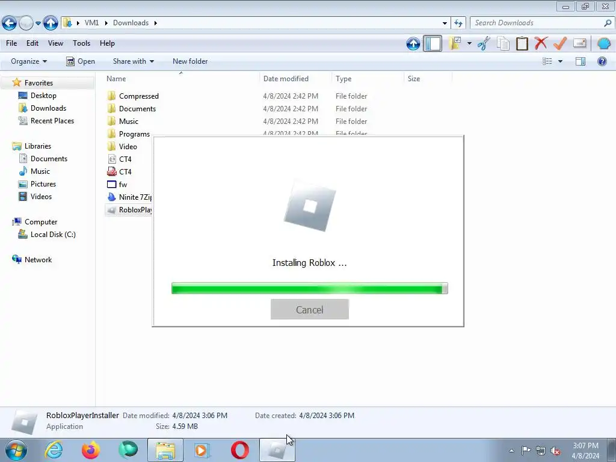Expand the arrow after Downloads breadcrumb
Viewport: 616px width, 462px height.
pyautogui.click(x=156, y=23)
